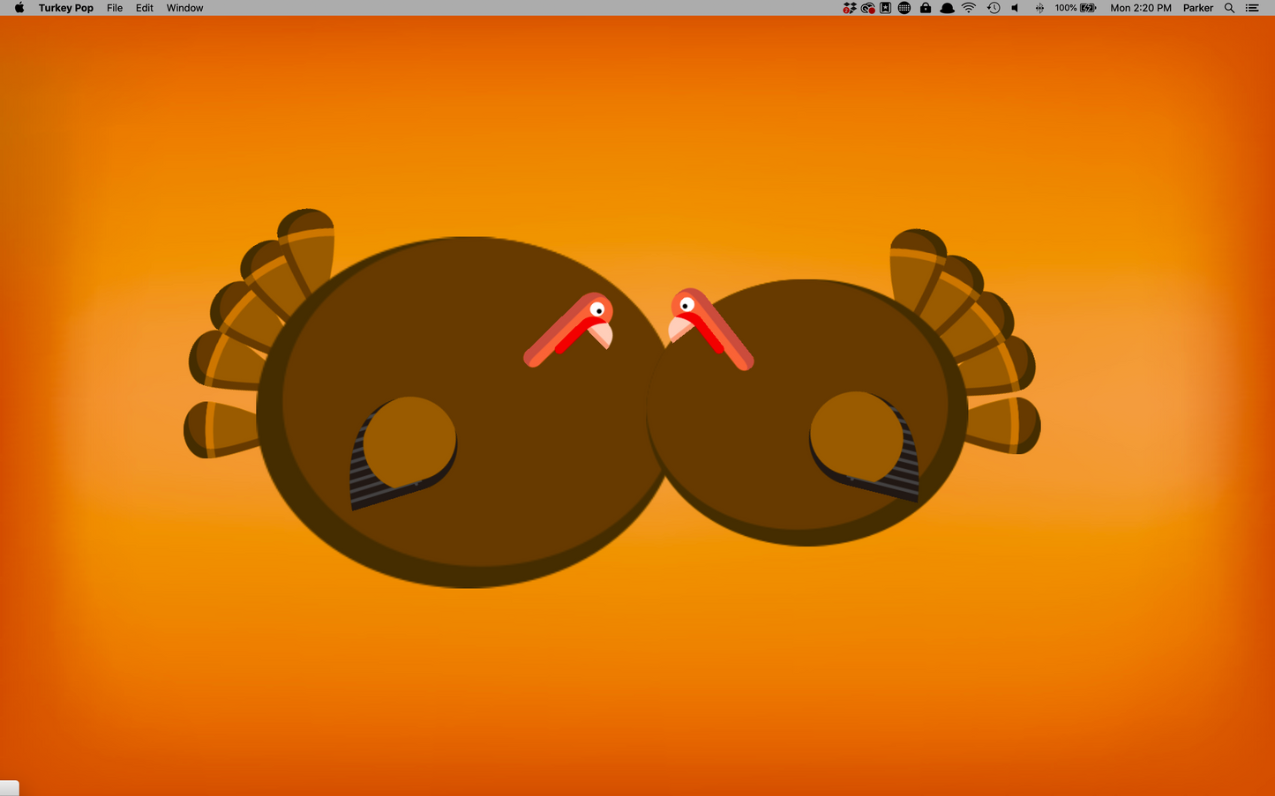Open Spotlight search
This screenshot has height=796, width=1275.
[1229, 8]
